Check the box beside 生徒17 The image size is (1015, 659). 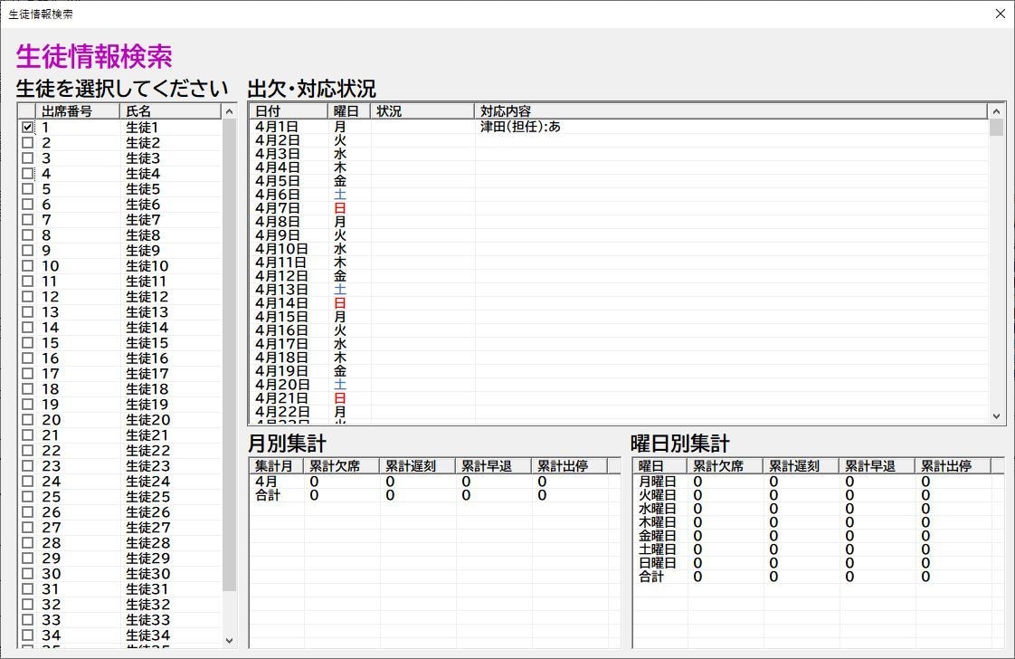click(x=27, y=373)
